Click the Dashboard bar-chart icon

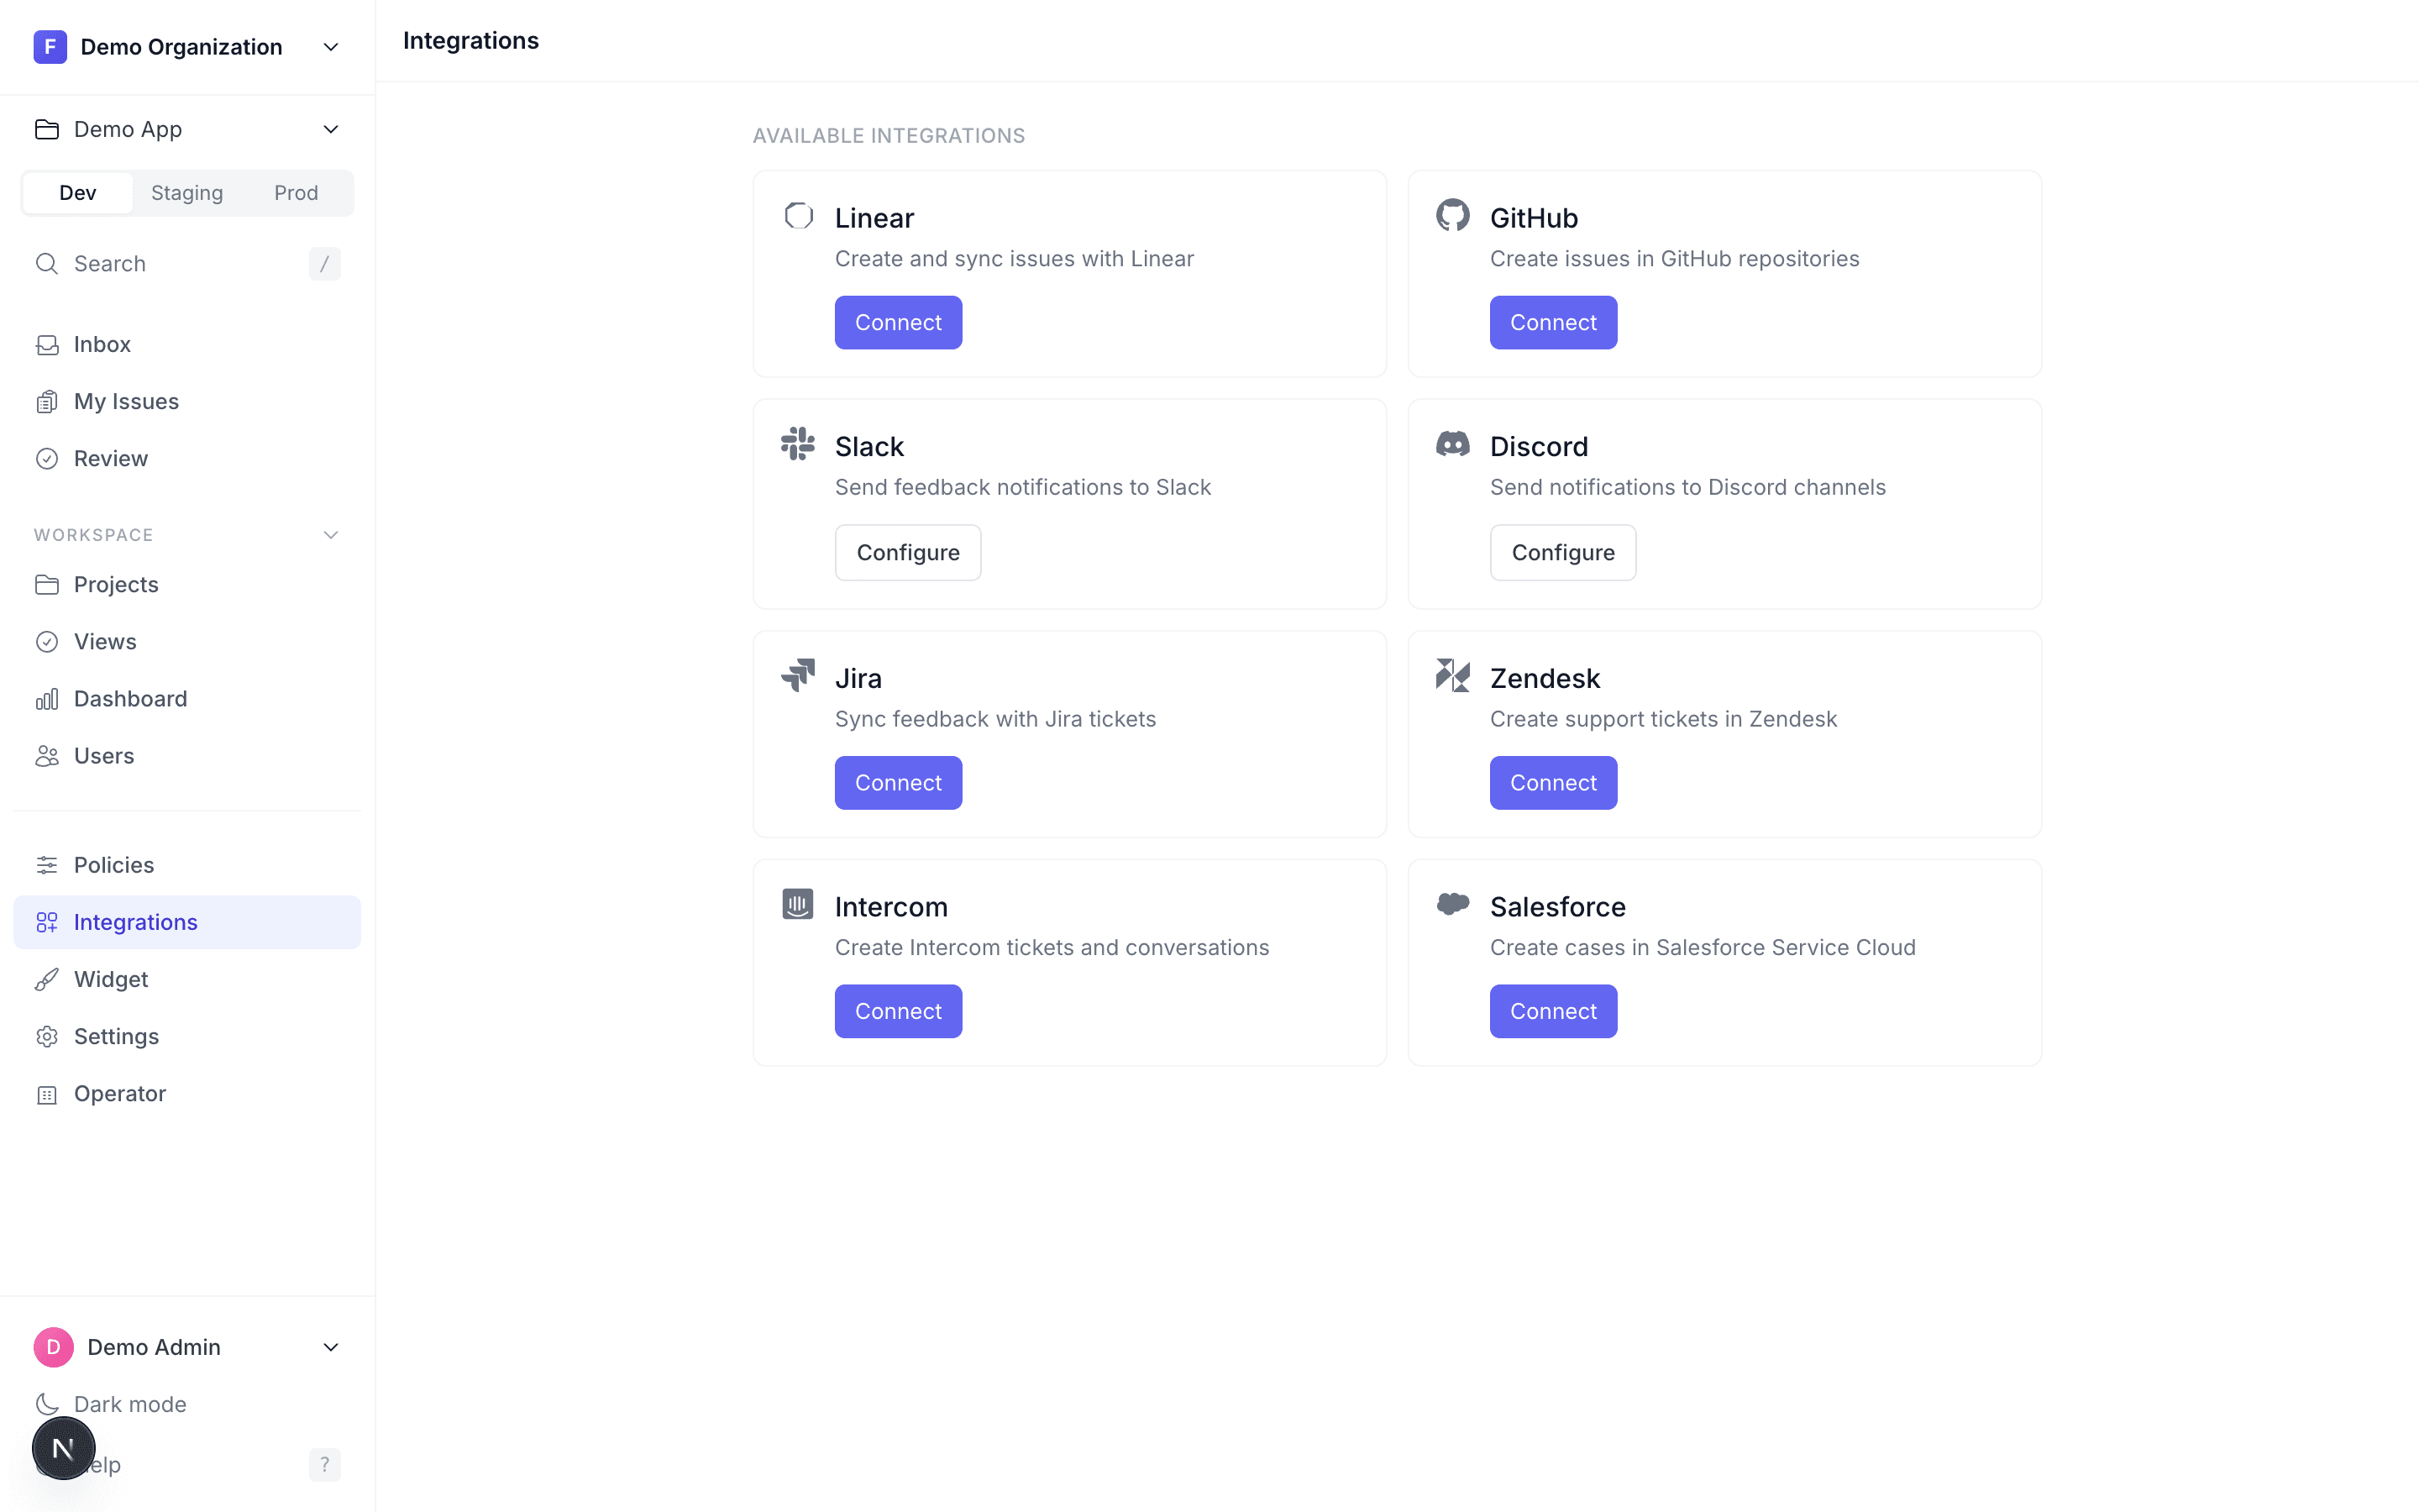coord(47,698)
